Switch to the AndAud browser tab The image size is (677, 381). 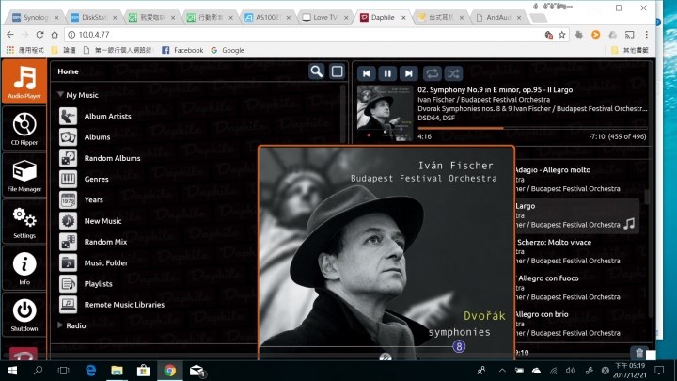498,17
